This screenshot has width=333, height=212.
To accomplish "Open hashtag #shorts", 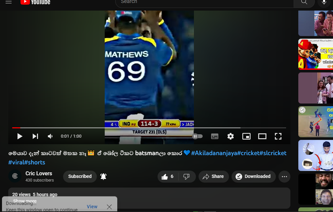I will (x=34, y=162).
